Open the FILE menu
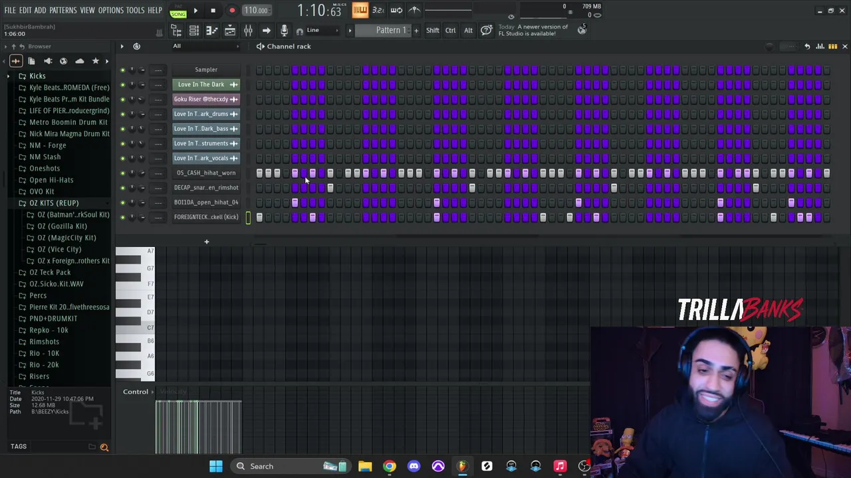This screenshot has width=851, height=478. (10, 11)
